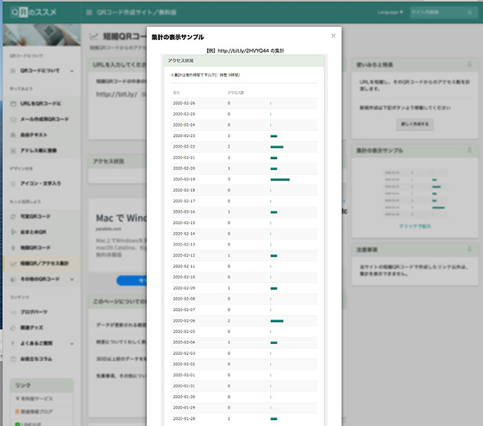Click the 2020-02-16 date cell

point(184,212)
